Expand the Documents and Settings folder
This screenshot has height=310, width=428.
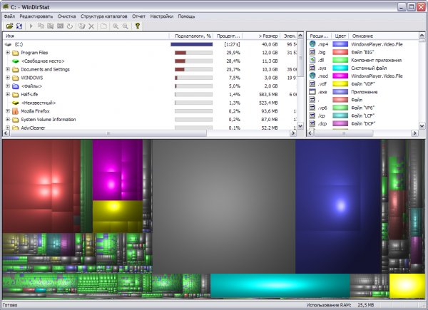click(x=8, y=69)
